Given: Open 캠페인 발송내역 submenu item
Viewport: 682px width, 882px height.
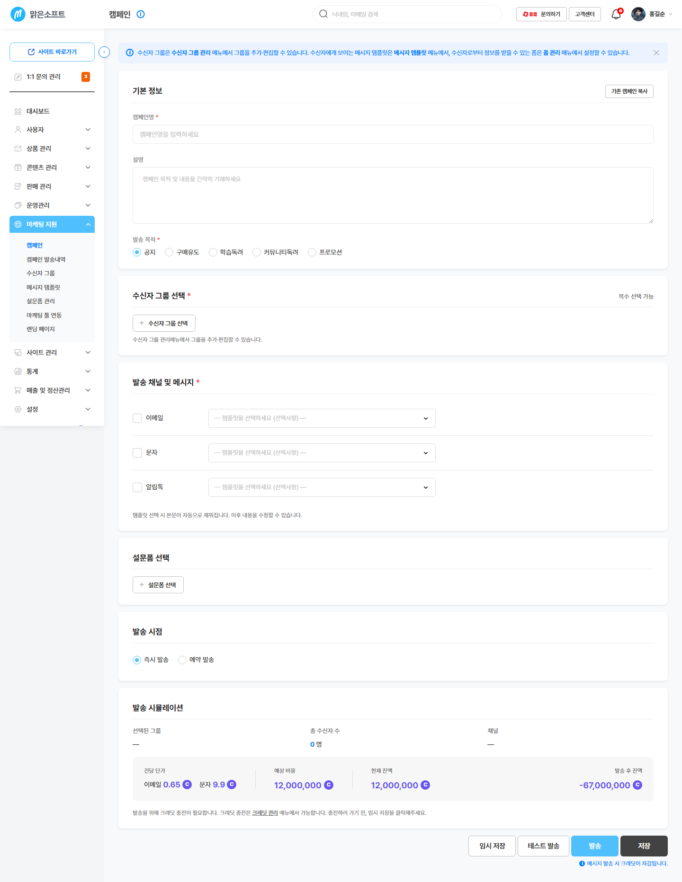Looking at the screenshot, I should (x=46, y=259).
